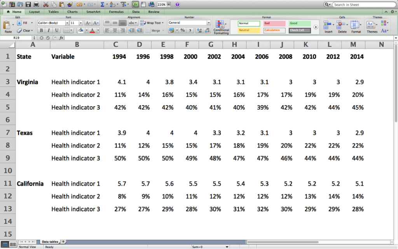Screen dimensions: 398x249
Task: Go to the Formulas ribbon tab
Action: pyautogui.click(x=116, y=12)
